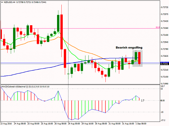Select the 0.73420 price scale label
This screenshot has height=126, width=169.
tap(165, 21)
